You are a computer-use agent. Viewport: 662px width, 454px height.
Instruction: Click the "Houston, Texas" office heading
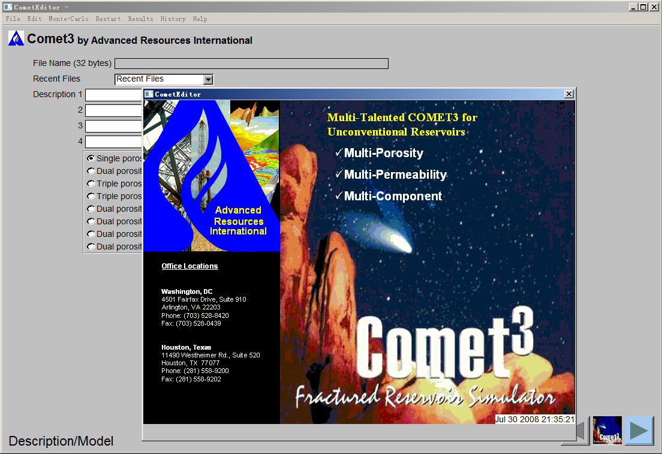click(186, 347)
